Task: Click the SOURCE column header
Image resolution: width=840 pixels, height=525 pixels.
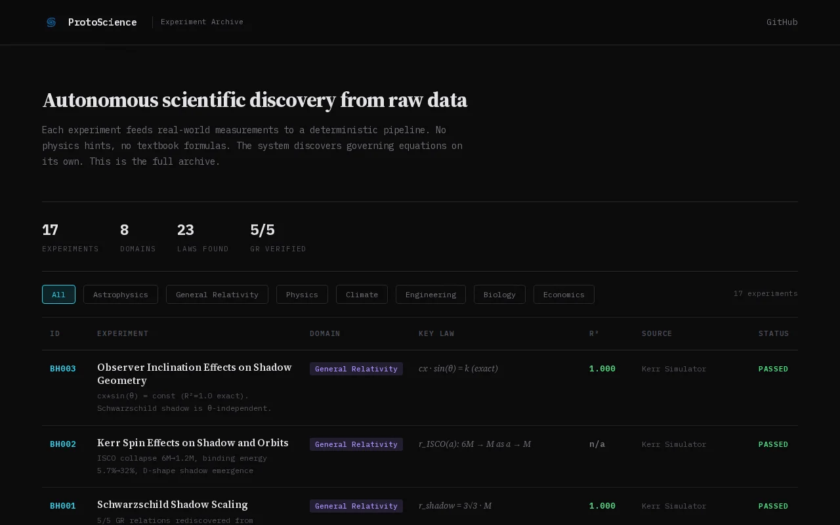Action: (657, 333)
